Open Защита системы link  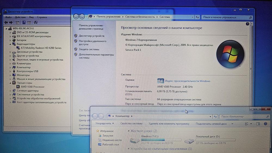(89, 49)
